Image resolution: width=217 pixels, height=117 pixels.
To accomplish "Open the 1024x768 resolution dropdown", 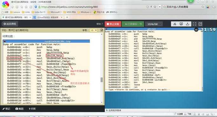I will point(154,24).
